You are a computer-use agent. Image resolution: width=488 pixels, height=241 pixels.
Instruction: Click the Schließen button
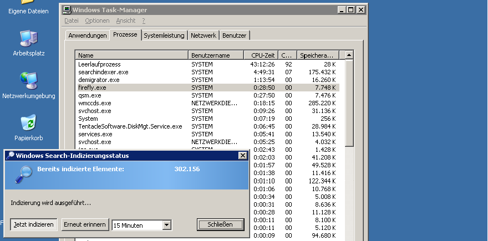(x=220, y=224)
